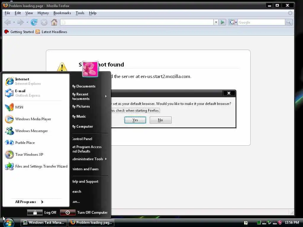This screenshot has width=303, height=227.
Task: Open the Edit menu
Action: [x=17, y=13]
